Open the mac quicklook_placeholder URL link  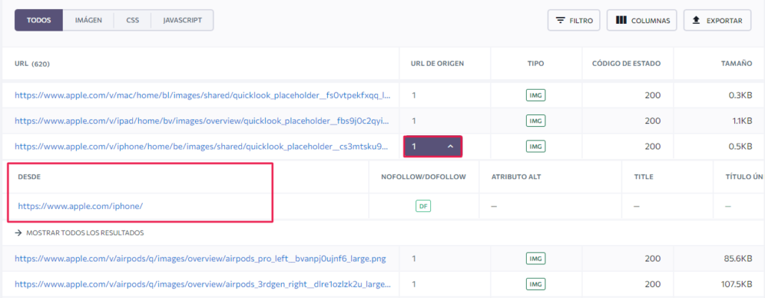coord(202,95)
